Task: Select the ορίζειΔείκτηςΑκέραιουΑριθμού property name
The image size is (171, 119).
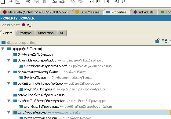Action: 40,83
